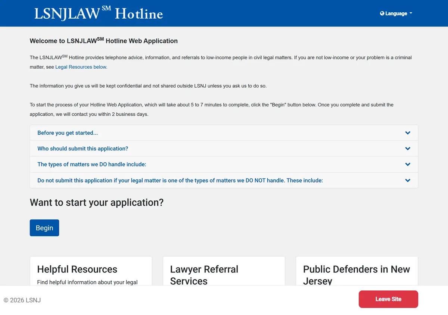Viewport: 448px width, 315px height.
Task: Click the globe icon beside Language
Action: (x=382, y=13)
